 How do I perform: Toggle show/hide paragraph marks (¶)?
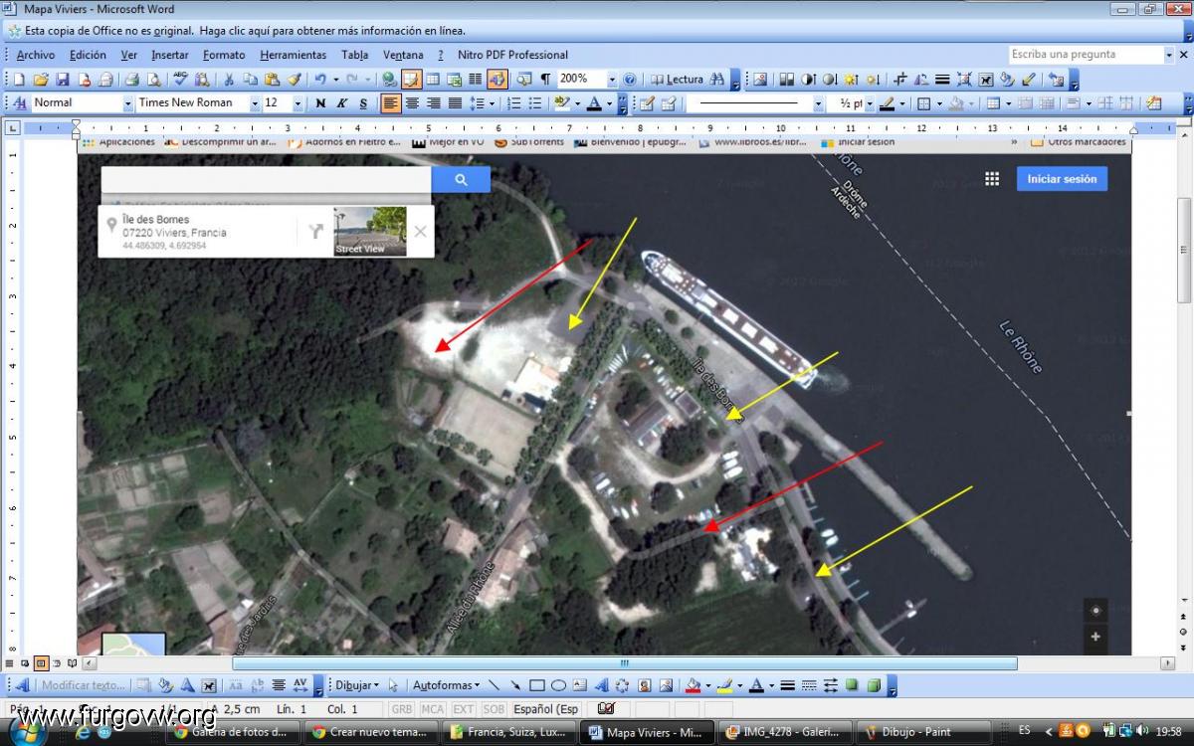545,80
